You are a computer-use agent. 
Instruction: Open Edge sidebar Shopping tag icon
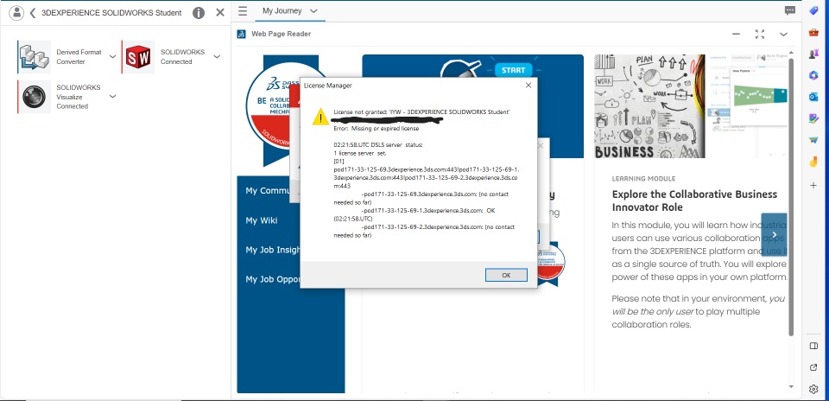813,11
